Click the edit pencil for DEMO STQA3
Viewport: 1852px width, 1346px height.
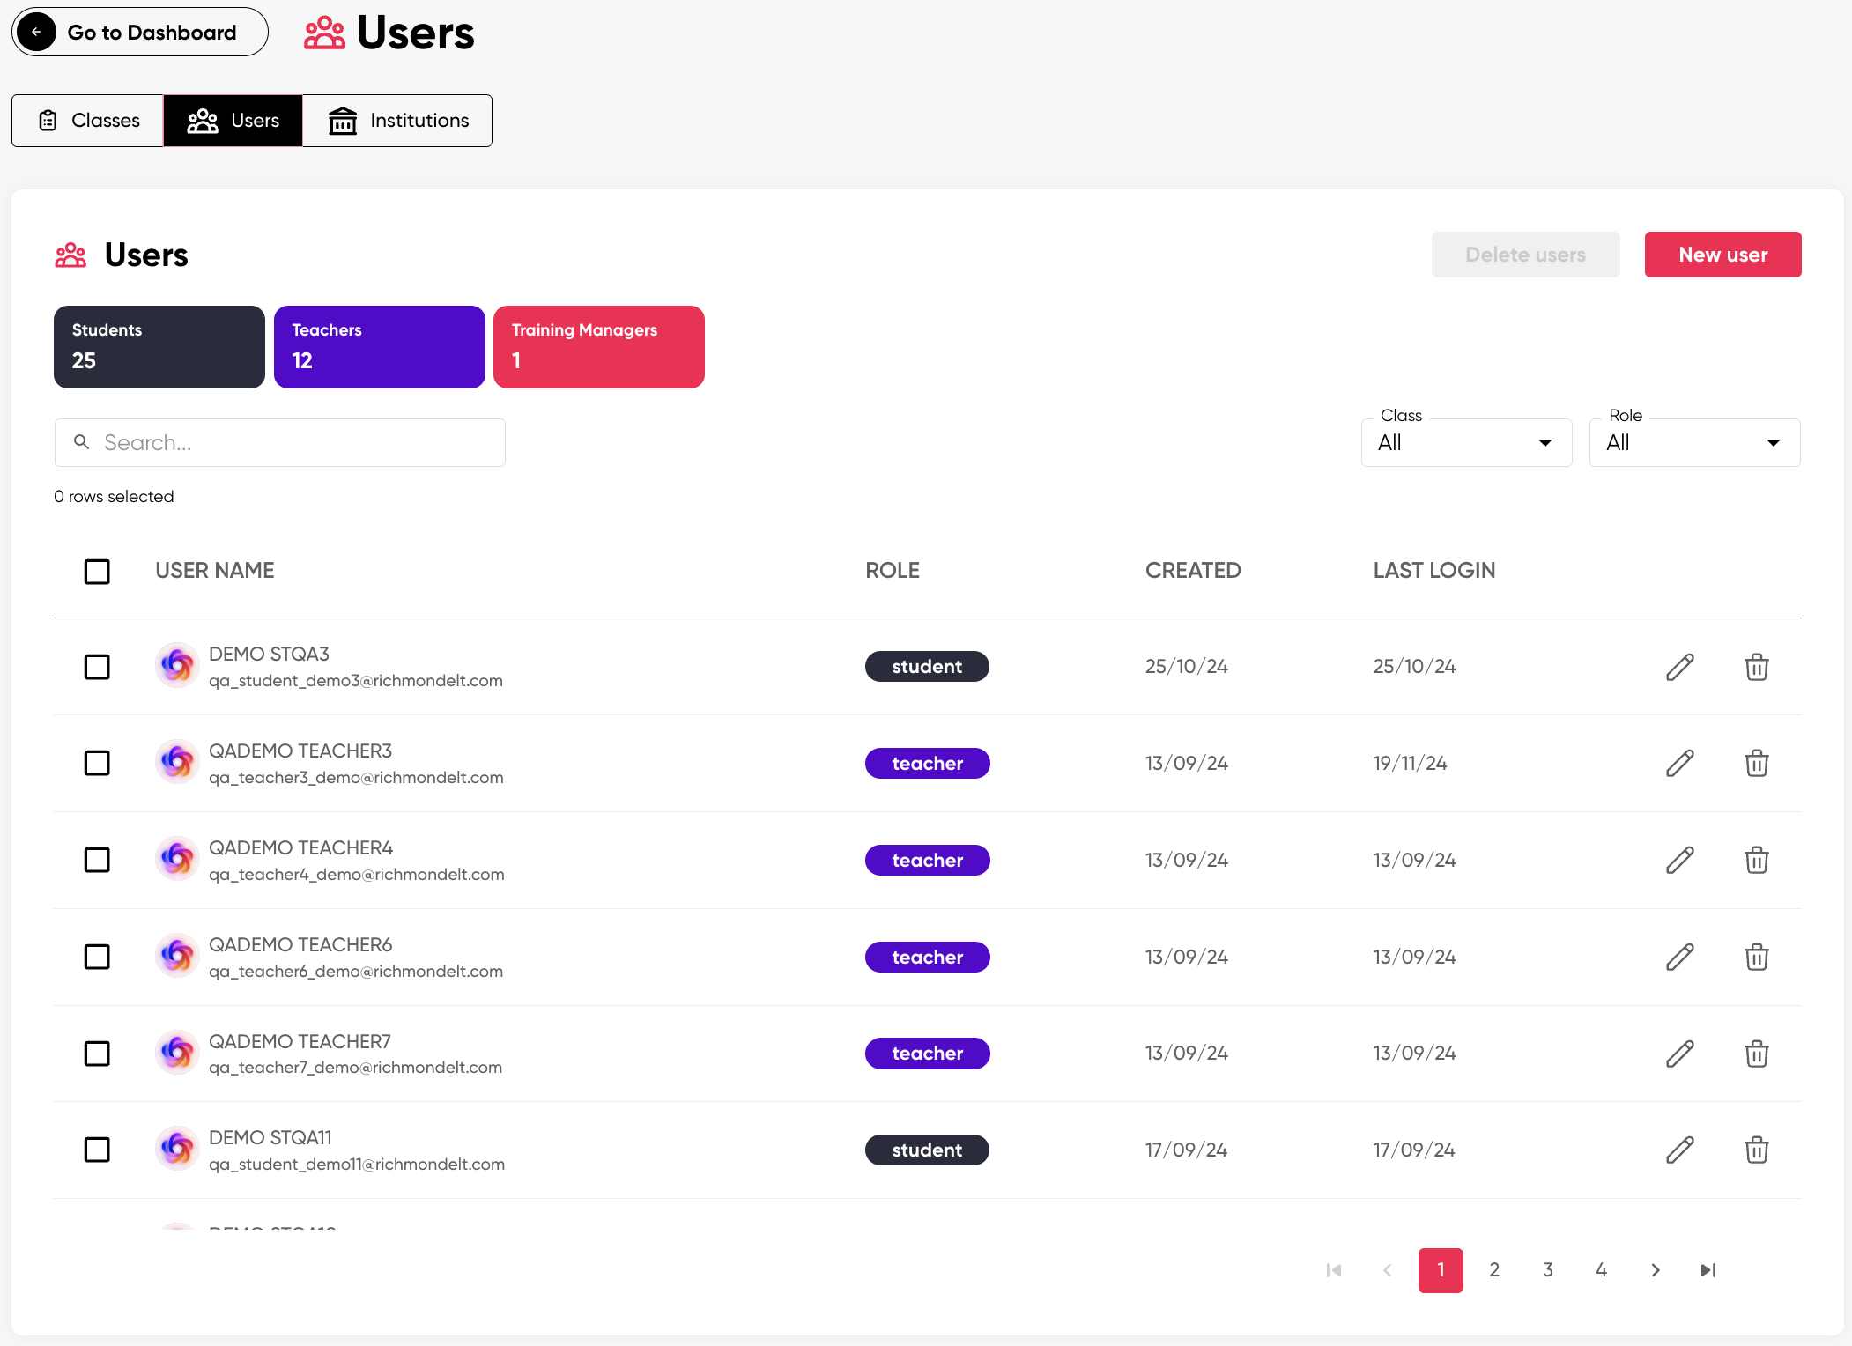coord(1679,667)
